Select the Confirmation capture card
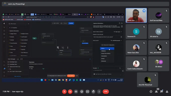 24,37
